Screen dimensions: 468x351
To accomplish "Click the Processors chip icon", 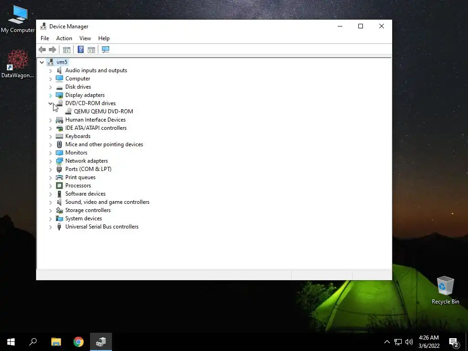I will tap(59, 186).
